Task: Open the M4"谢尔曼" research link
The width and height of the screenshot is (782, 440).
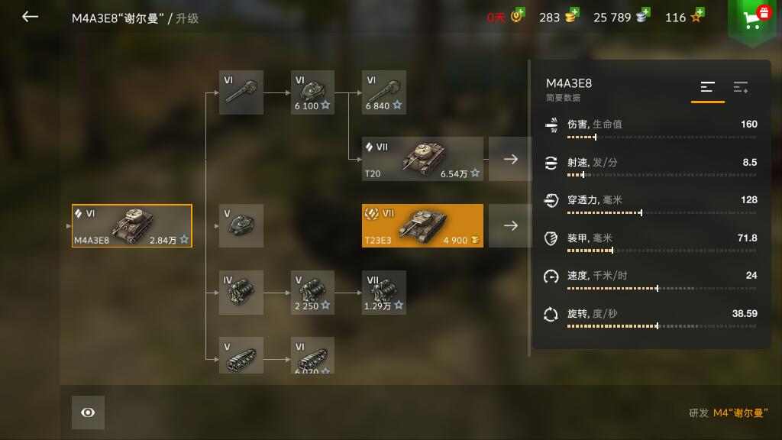Action: pos(740,413)
